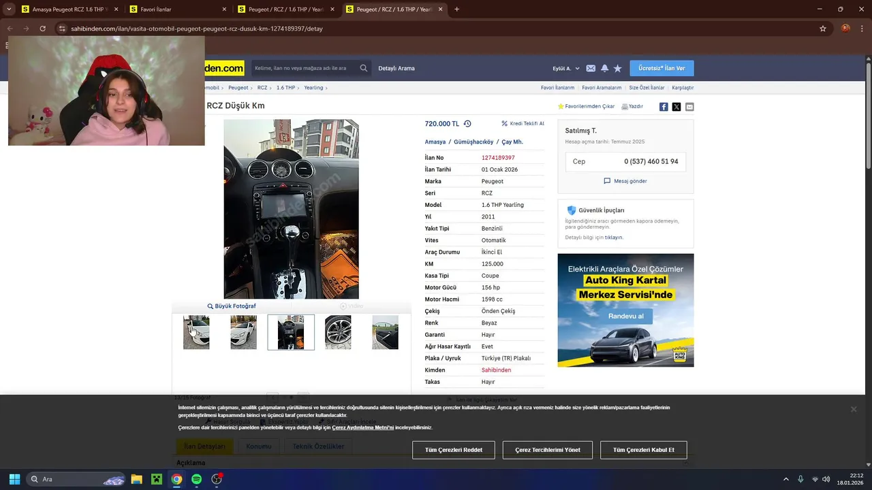Open site information icon in address bar
This screenshot has width=872, height=490.
(62, 29)
